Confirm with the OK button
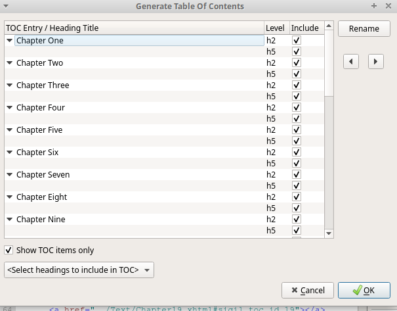This screenshot has height=311, width=397. pyautogui.click(x=364, y=290)
